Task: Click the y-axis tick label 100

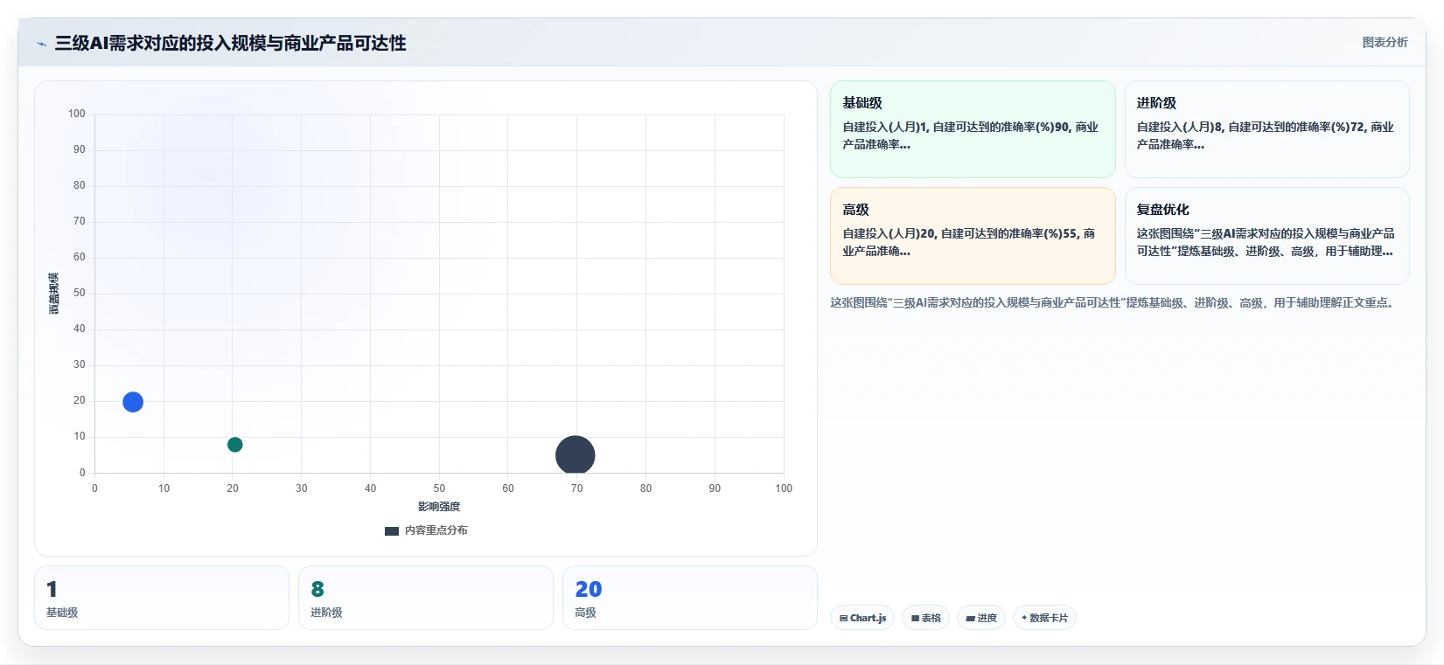Action: [x=77, y=114]
